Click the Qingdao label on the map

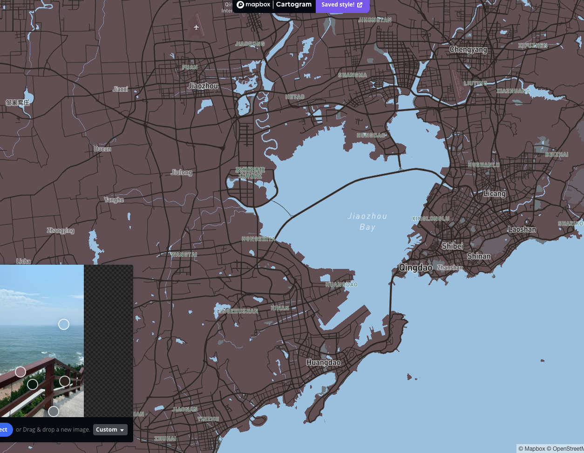pyautogui.click(x=416, y=268)
